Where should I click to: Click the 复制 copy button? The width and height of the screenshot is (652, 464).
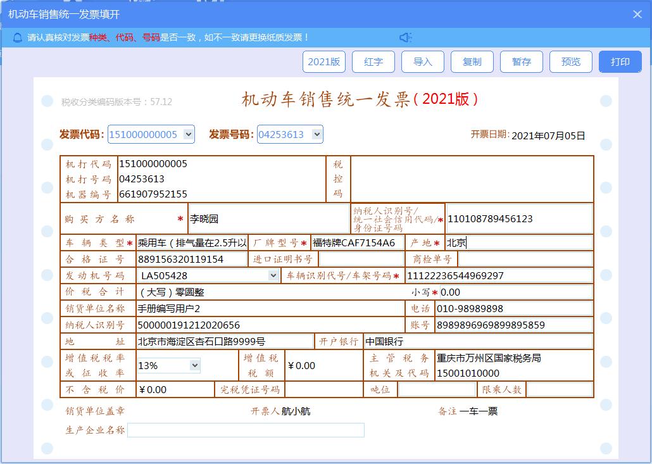pyautogui.click(x=472, y=61)
